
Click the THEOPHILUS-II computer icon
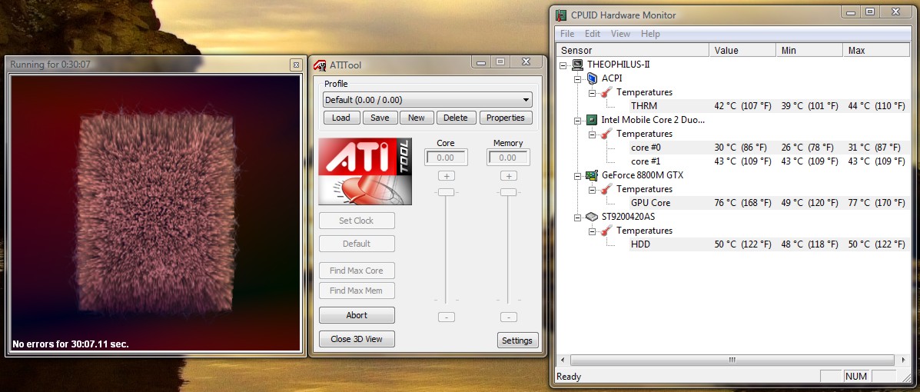[x=577, y=65]
